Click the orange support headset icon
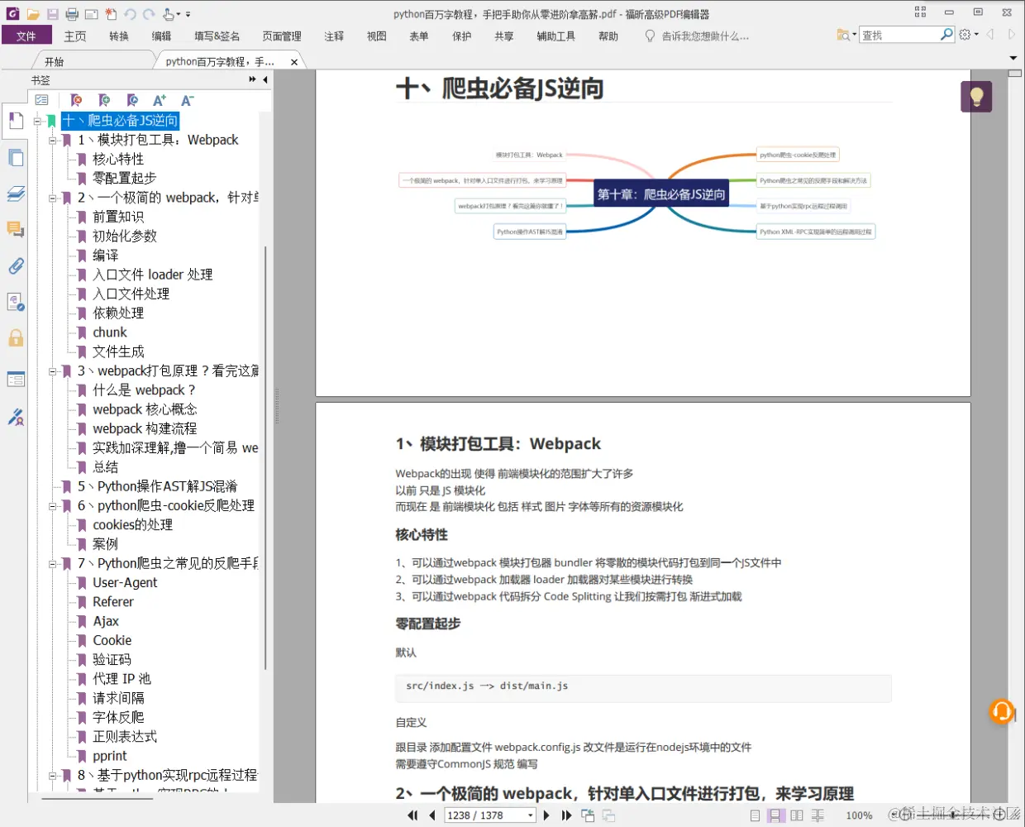 point(1002,711)
